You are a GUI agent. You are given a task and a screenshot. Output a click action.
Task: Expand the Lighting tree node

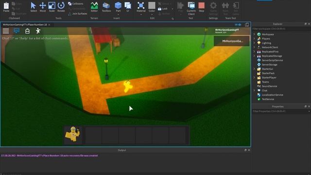click(x=254, y=43)
